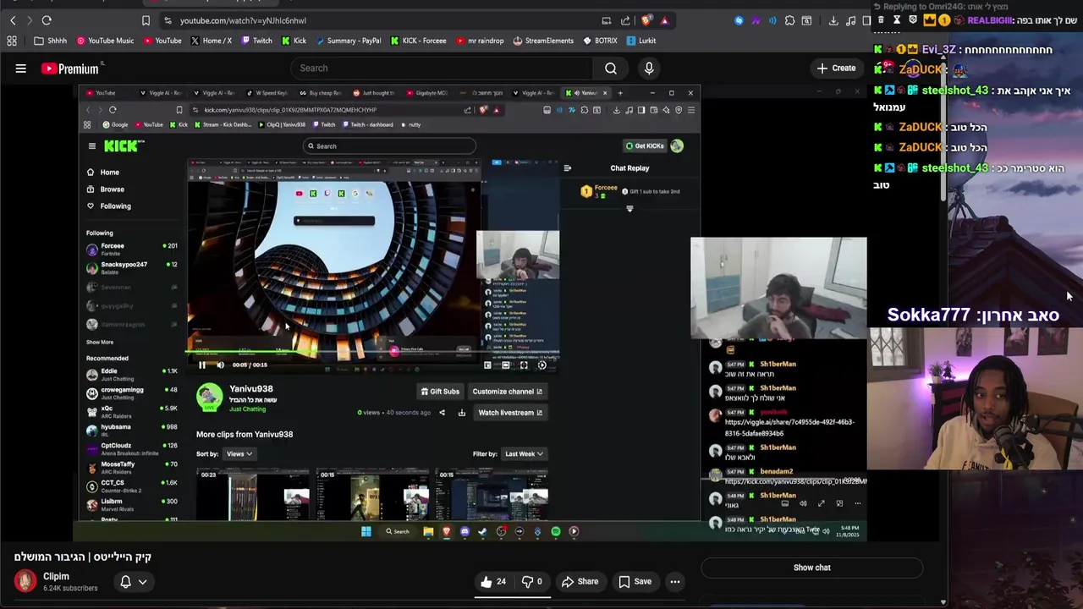Click the Create button on YouTube
This screenshot has width=1083, height=609.
pyautogui.click(x=836, y=69)
